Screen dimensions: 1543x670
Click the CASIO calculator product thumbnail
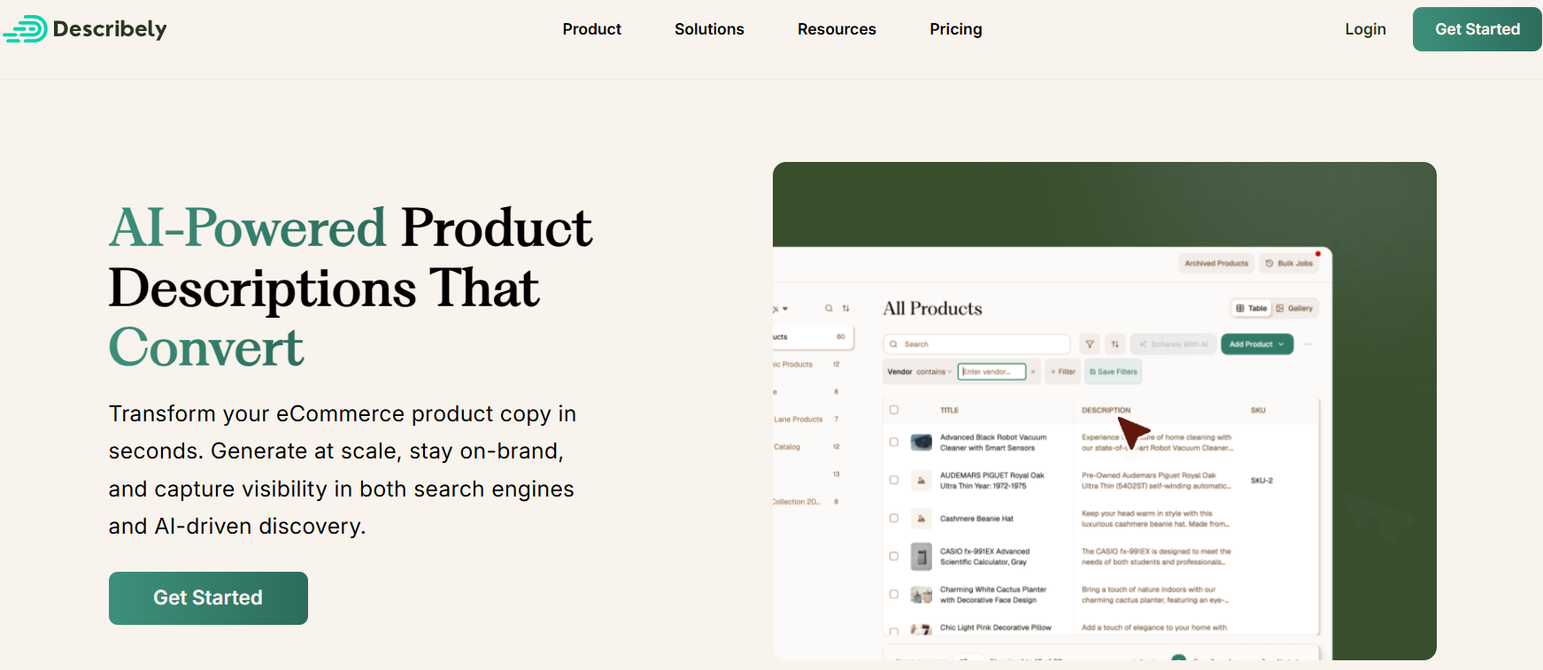coord(922,557)
